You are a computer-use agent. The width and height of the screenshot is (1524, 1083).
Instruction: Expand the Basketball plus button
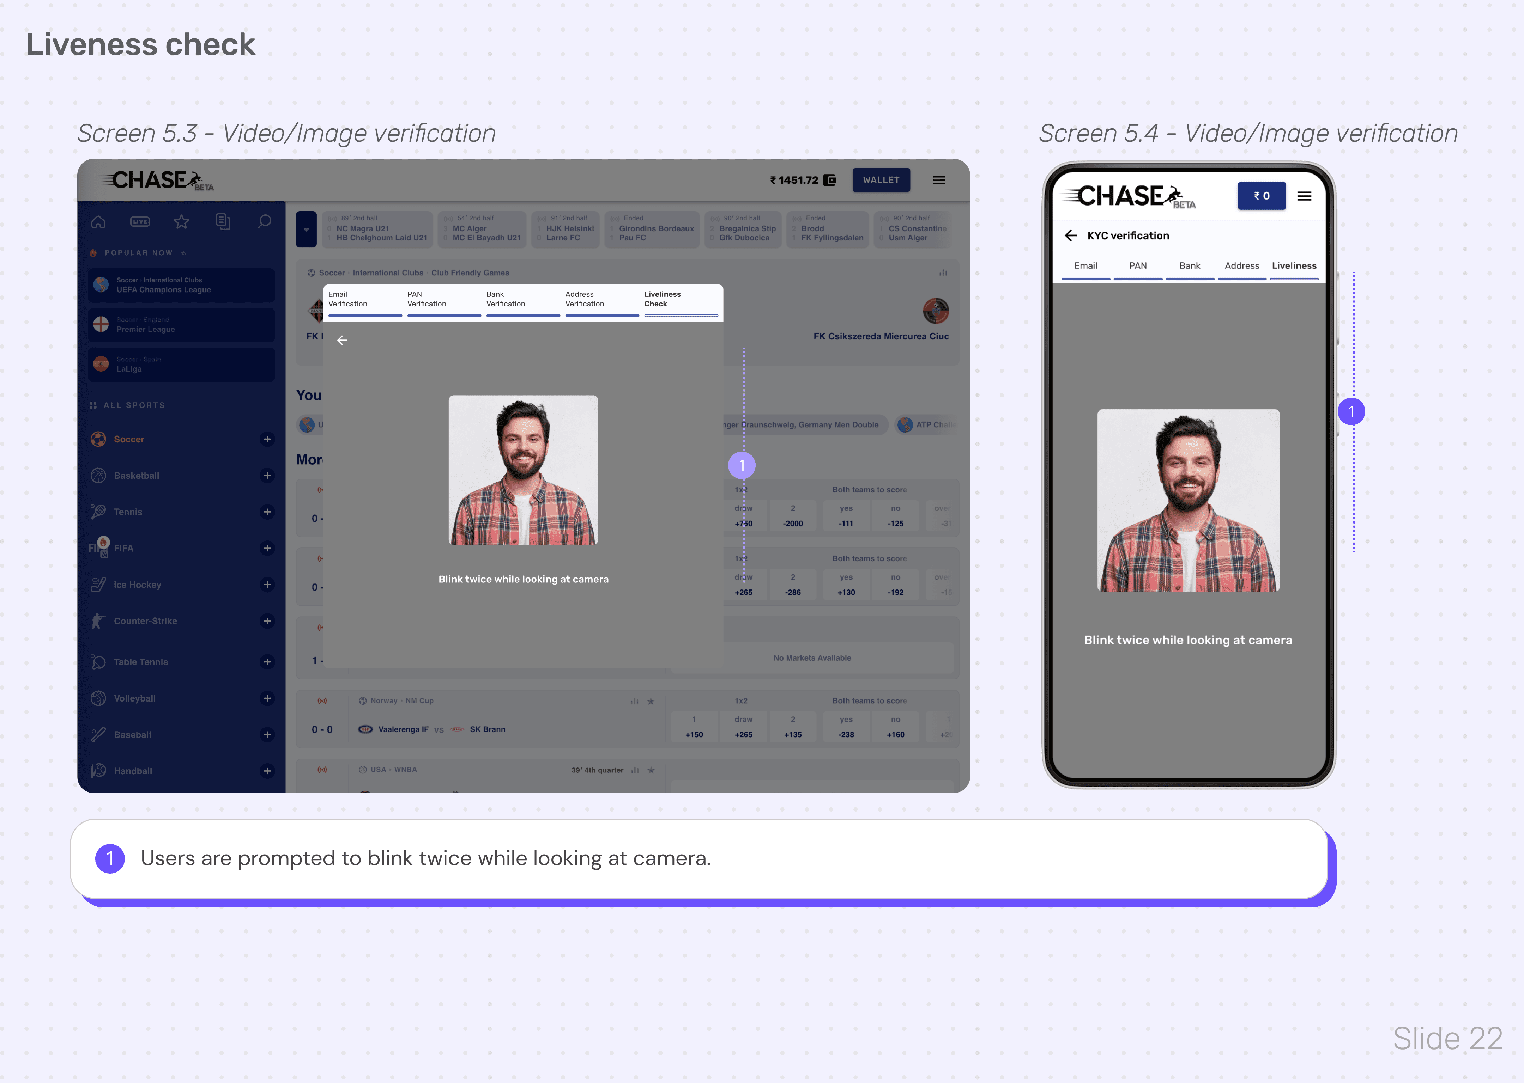click(267, 476)
